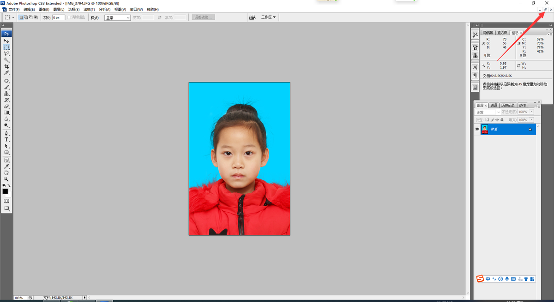Select the Eraser tool
The width and height of the screenshot is (554, 302).
(x=6, y=106)
